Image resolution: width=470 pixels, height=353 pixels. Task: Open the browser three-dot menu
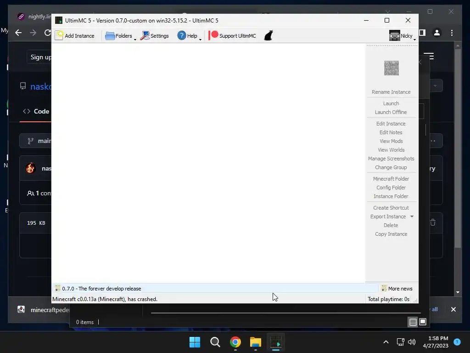click(452, 33)
